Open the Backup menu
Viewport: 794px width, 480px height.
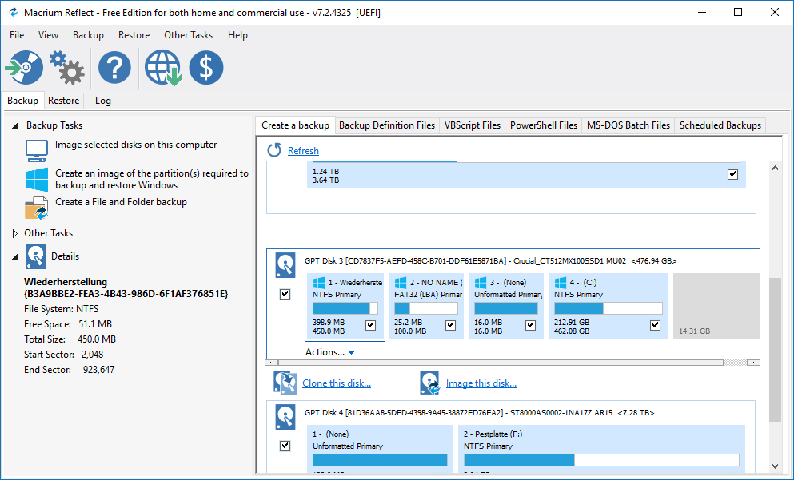coord(88,35)
